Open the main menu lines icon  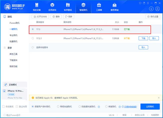tap(148, 3)
